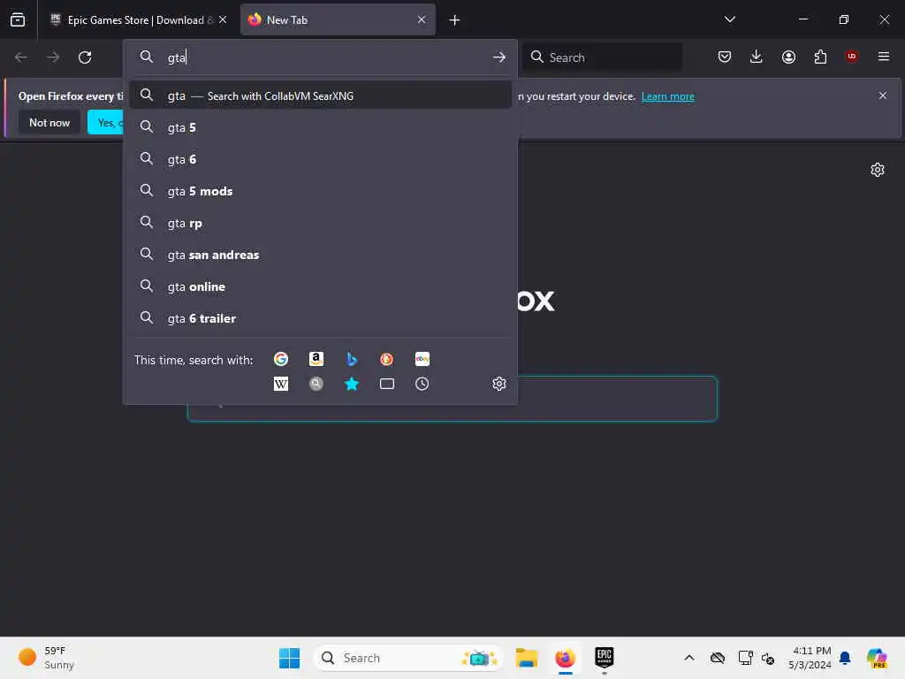
Task: Open Epic Games Launcher from taskbar
Action: 605,658
